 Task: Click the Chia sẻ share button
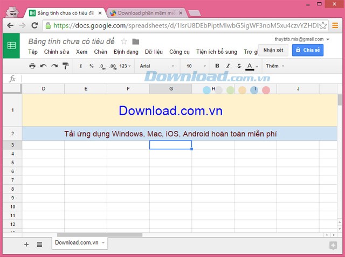[x=308, y=50]
